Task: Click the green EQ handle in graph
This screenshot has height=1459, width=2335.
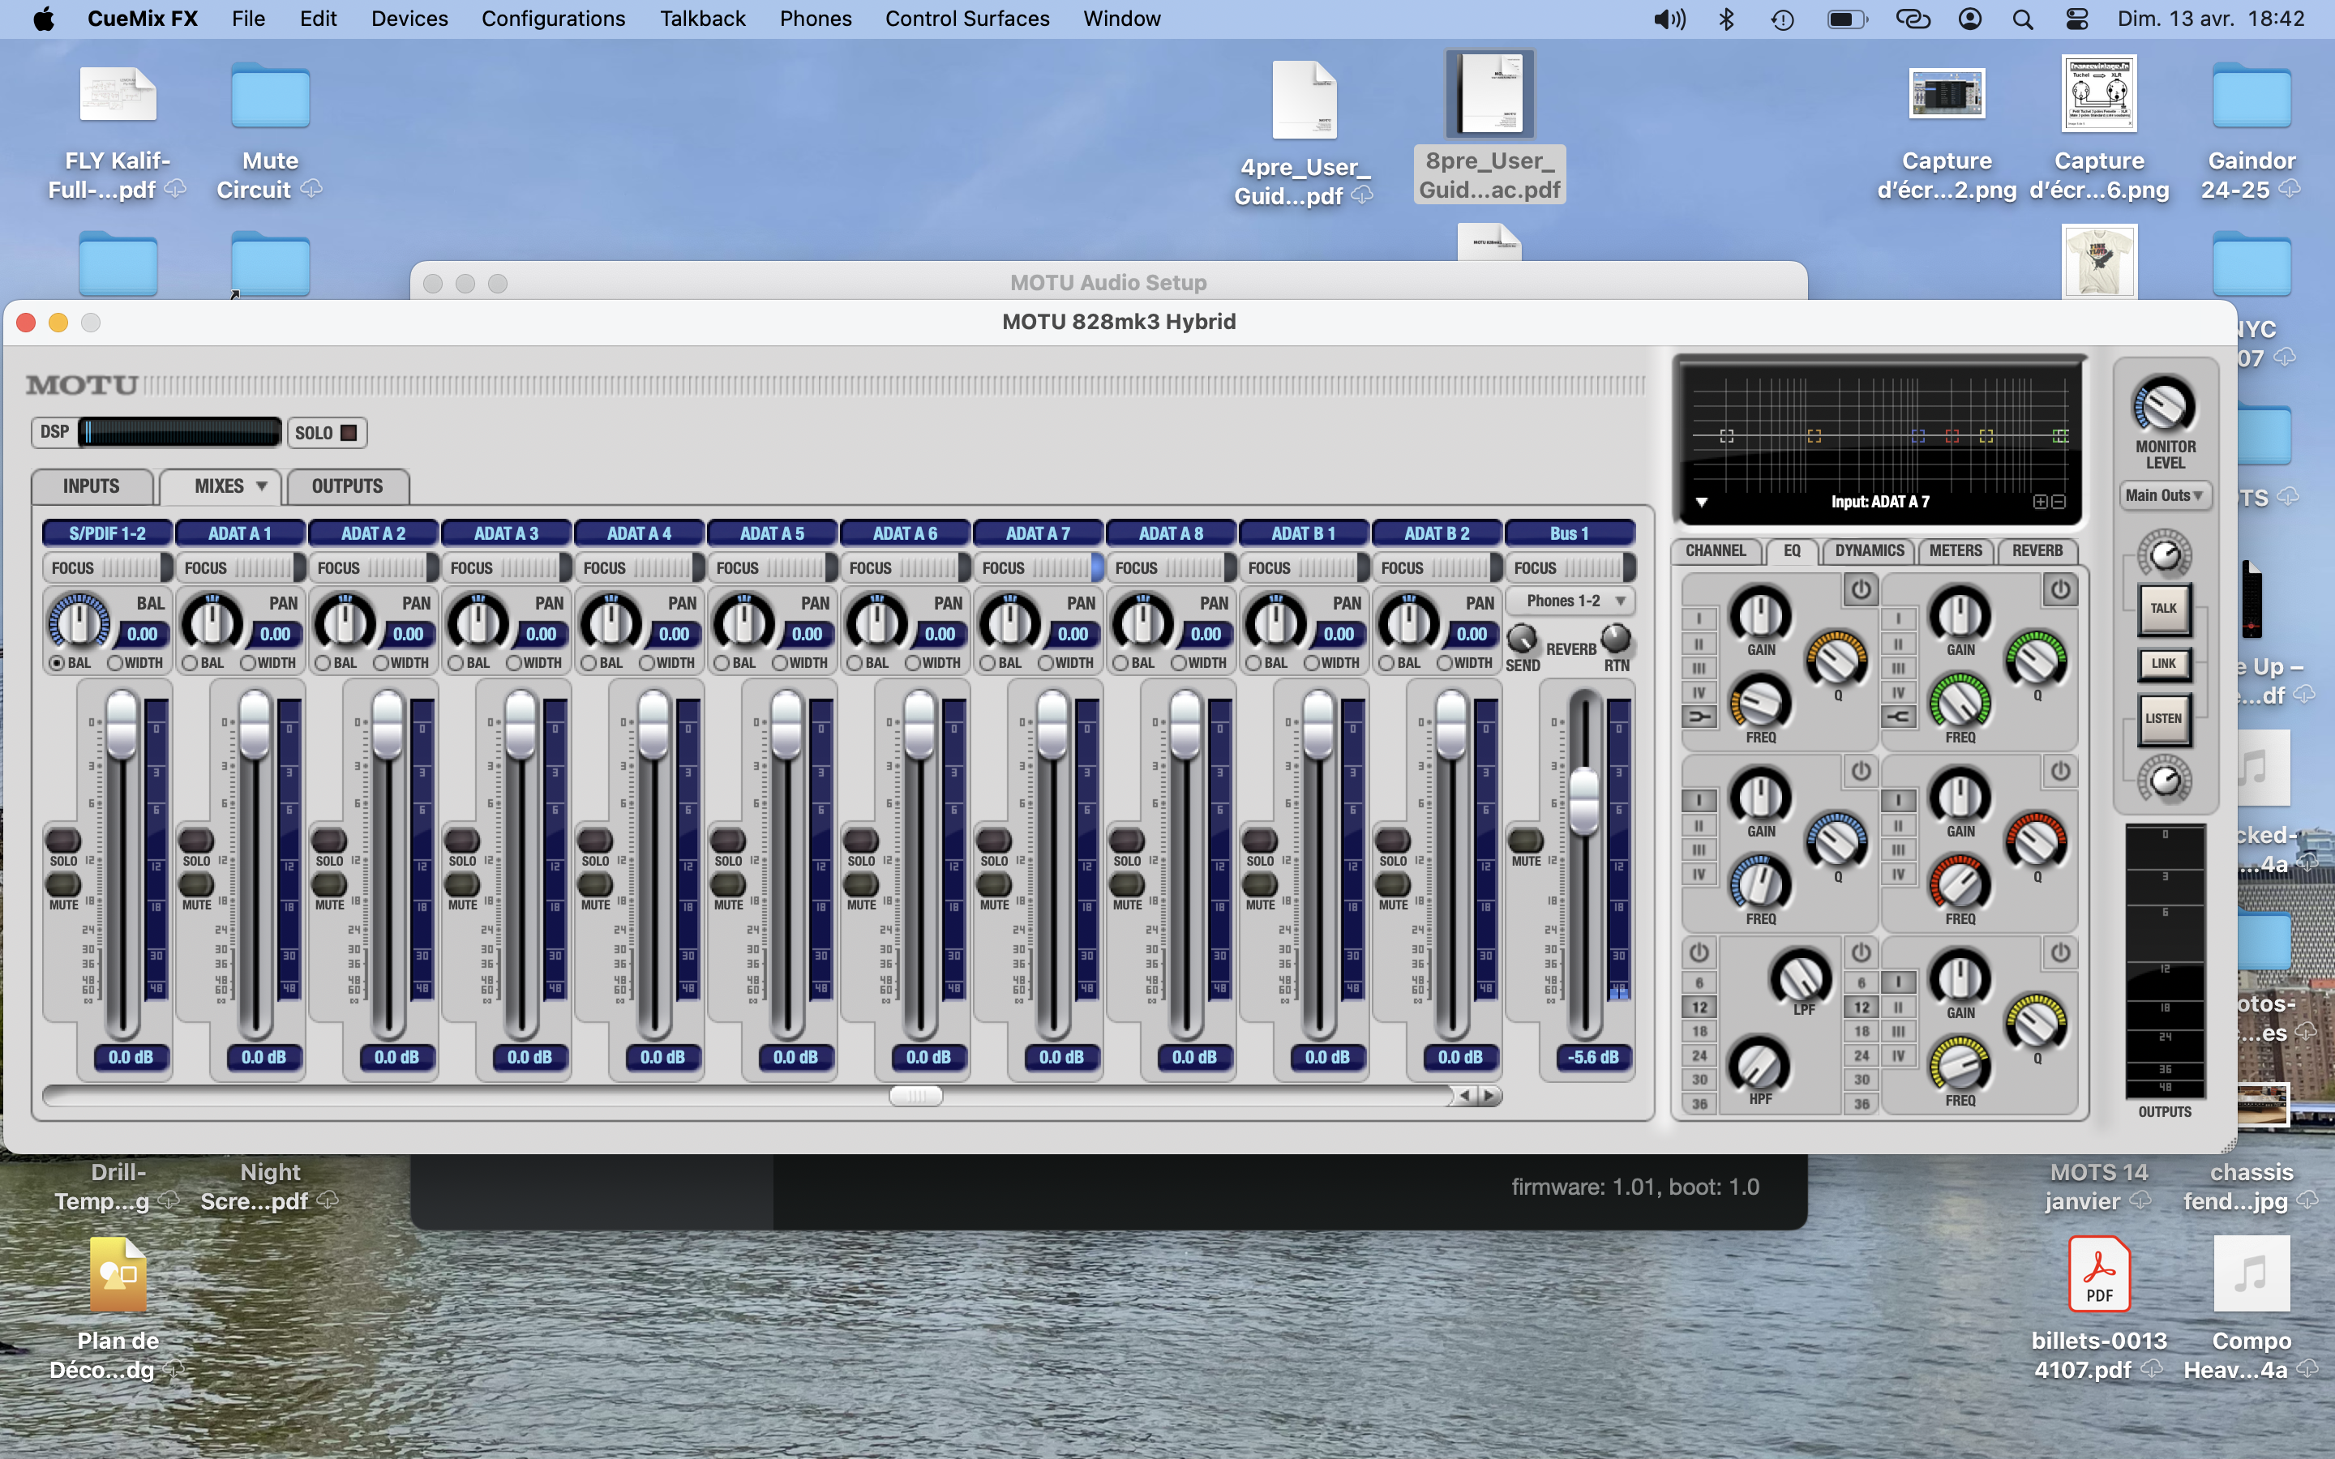Action: click(2060, 436)
